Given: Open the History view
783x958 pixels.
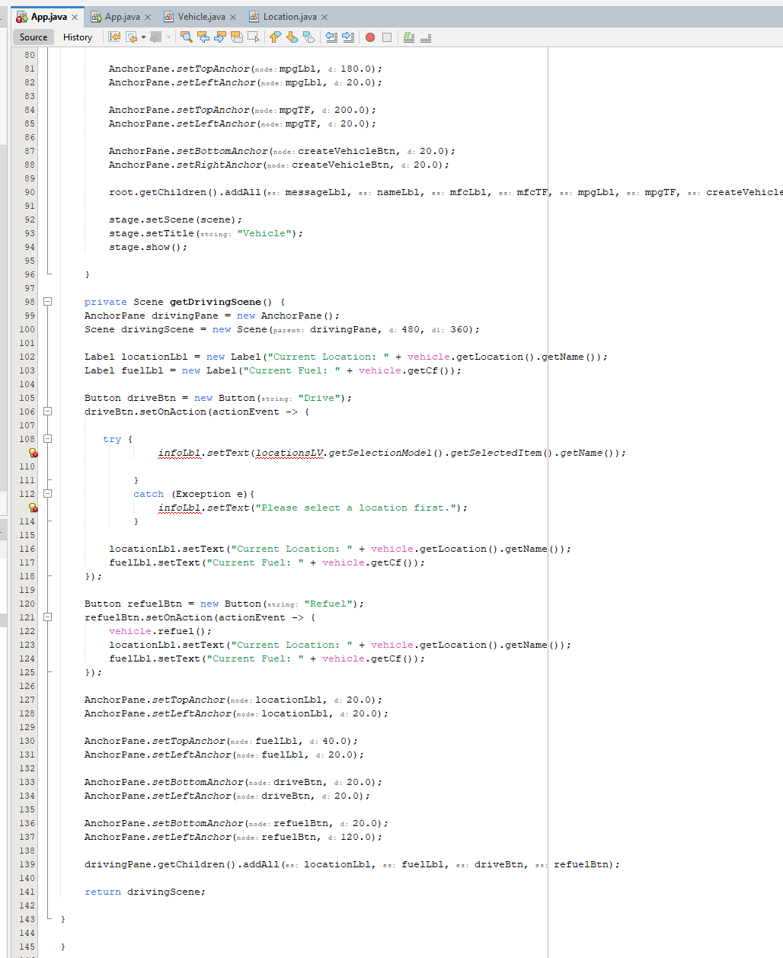Looking at the screenshot, I should [x=77, y=37].
